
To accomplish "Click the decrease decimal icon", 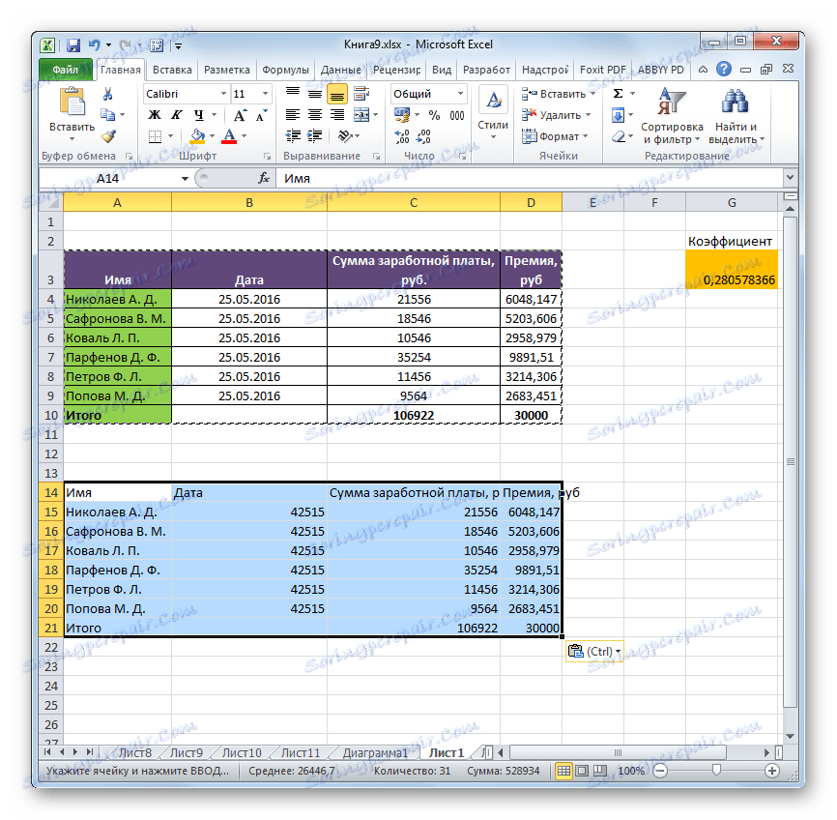I will [423, 136].
